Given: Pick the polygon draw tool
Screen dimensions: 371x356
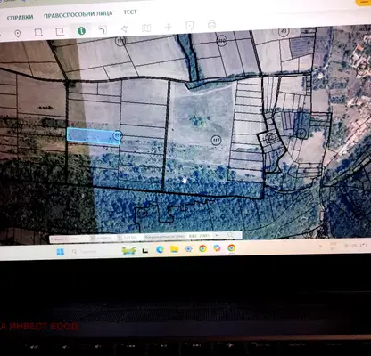Looking at the screenshot, I should point(125,28).
